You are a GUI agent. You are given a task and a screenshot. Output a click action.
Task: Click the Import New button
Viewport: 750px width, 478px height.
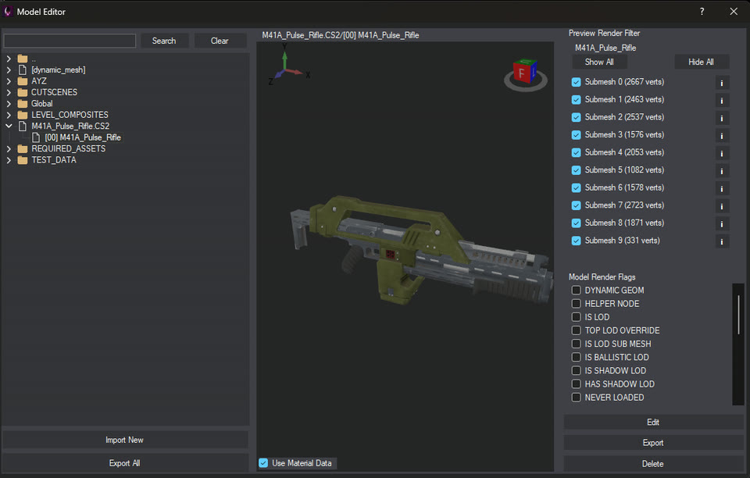(124, 440)
